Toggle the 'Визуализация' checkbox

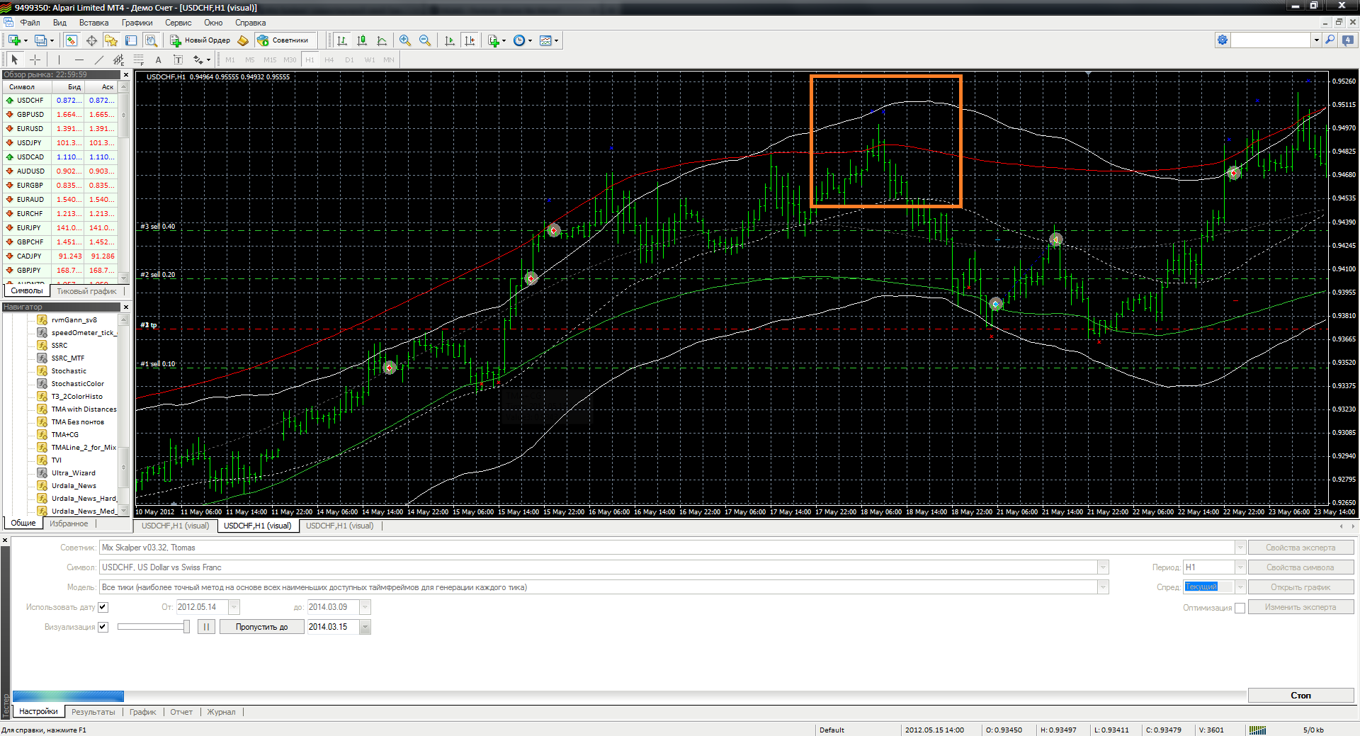(103, 627)
